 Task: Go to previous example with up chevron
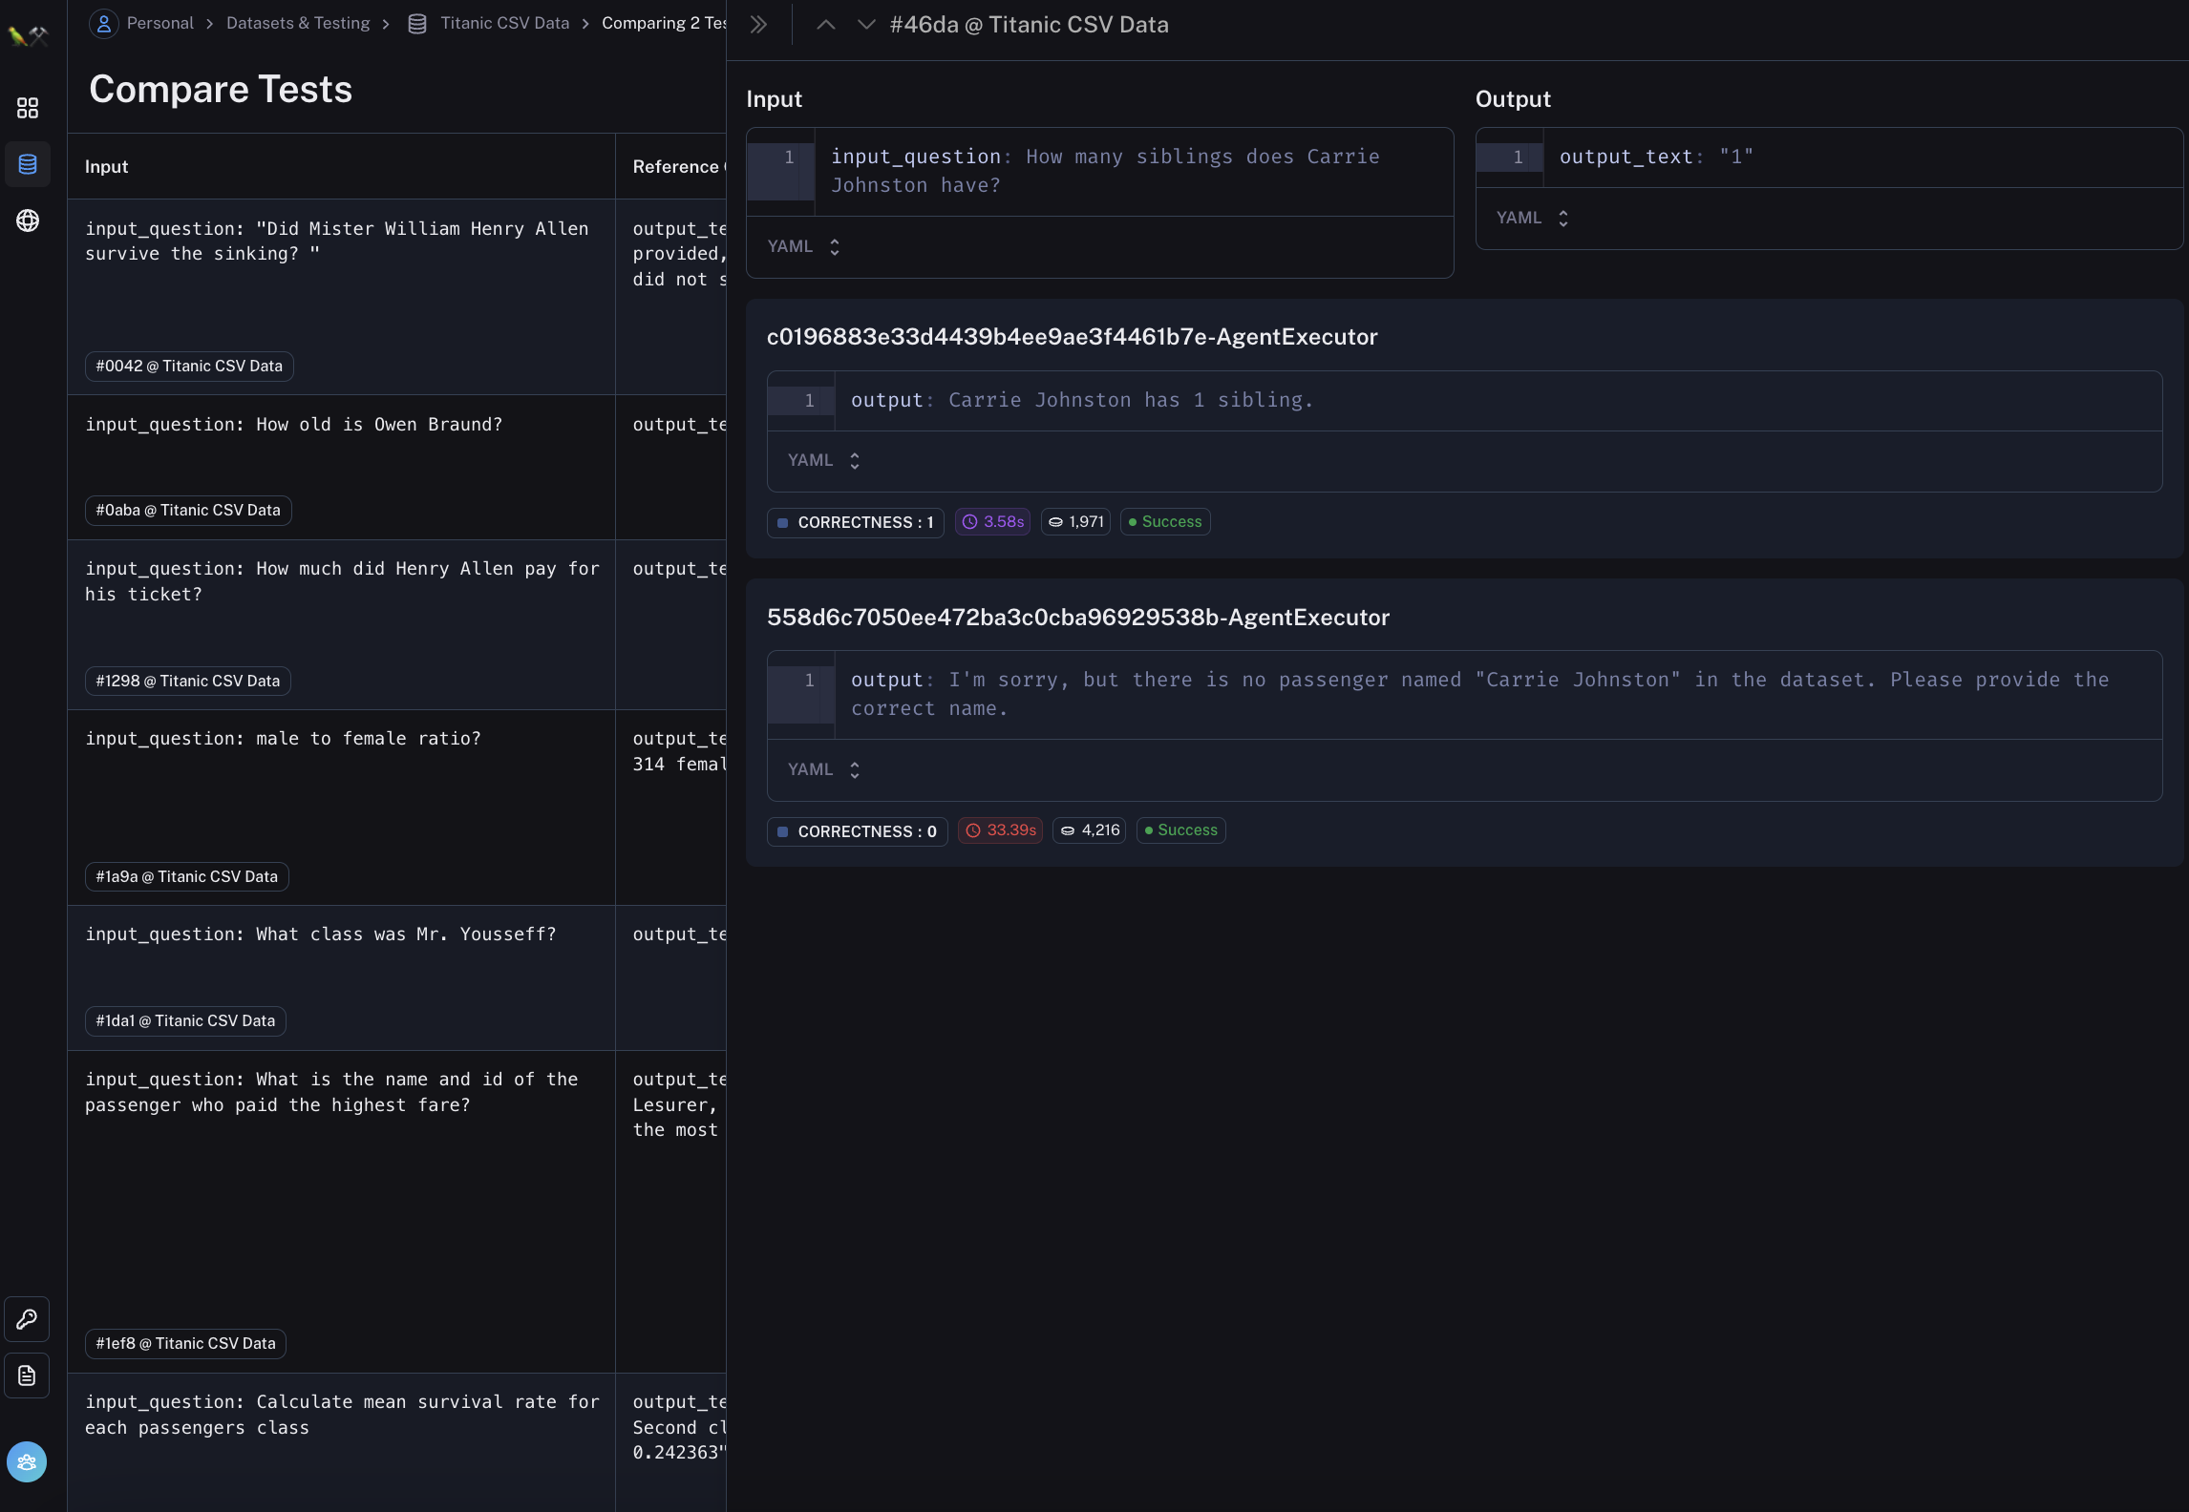(826, 25)
